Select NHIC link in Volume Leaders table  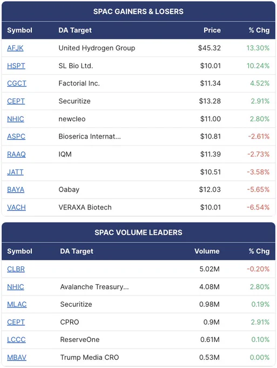16,287
